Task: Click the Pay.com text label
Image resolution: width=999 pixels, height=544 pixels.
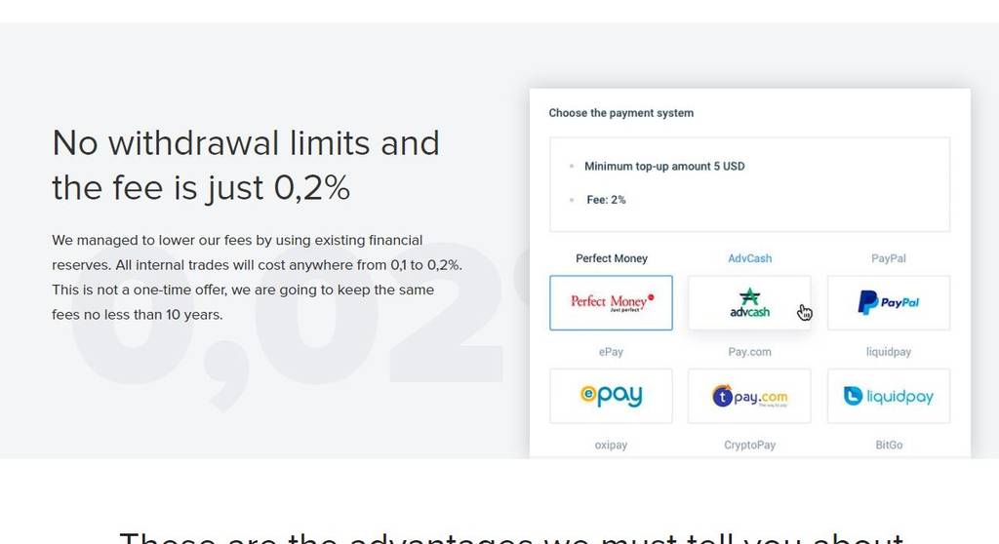Action: pos(750,352)
